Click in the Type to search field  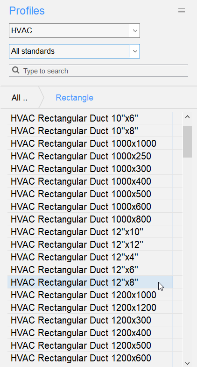[x=98, y=71]
